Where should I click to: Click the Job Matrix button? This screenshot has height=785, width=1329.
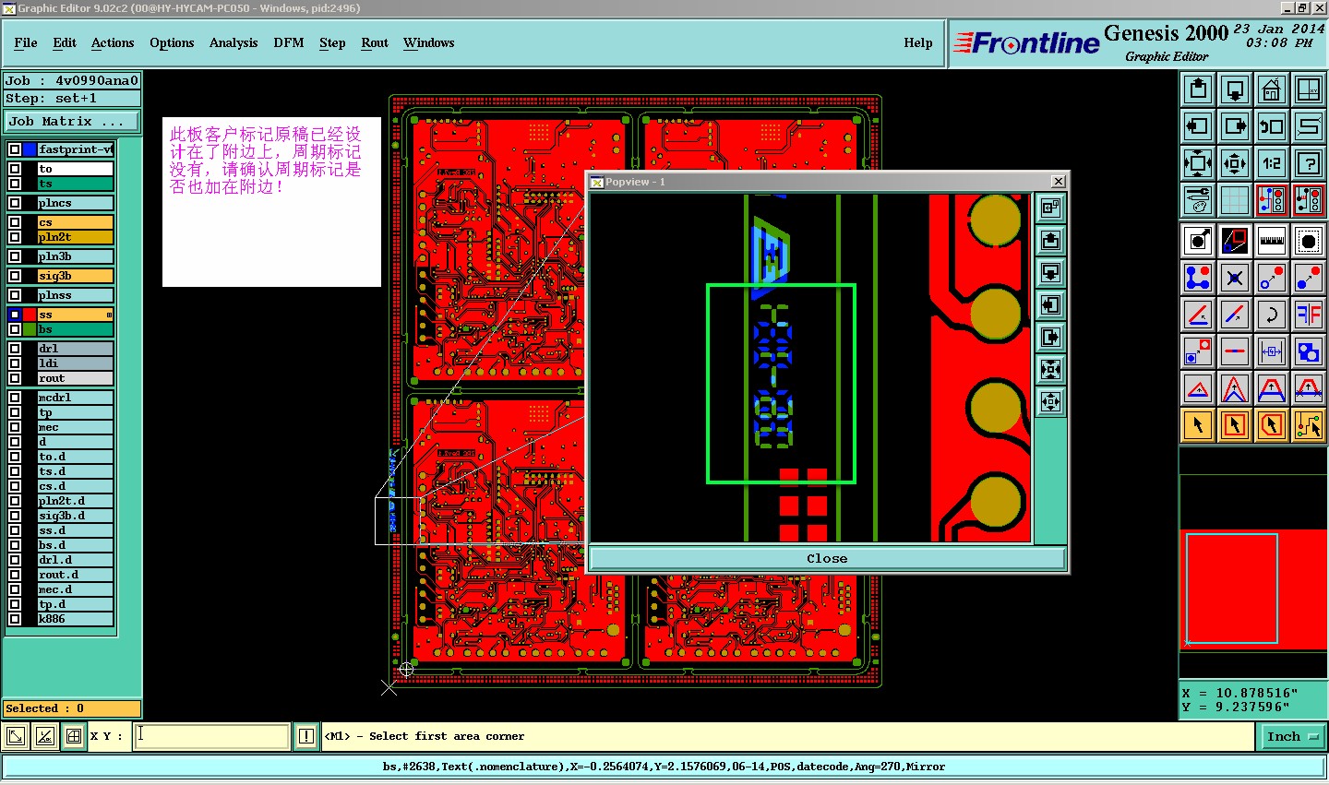point(72,121)
